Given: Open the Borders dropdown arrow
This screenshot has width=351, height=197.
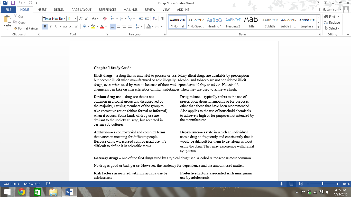Looking at the screenshot, I should [161, 26].
